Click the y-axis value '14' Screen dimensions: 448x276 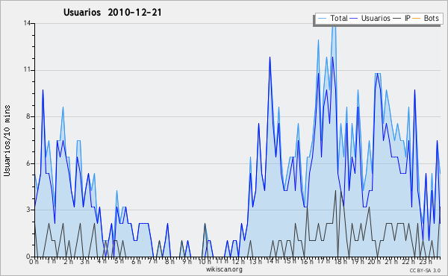click(27, 23)
